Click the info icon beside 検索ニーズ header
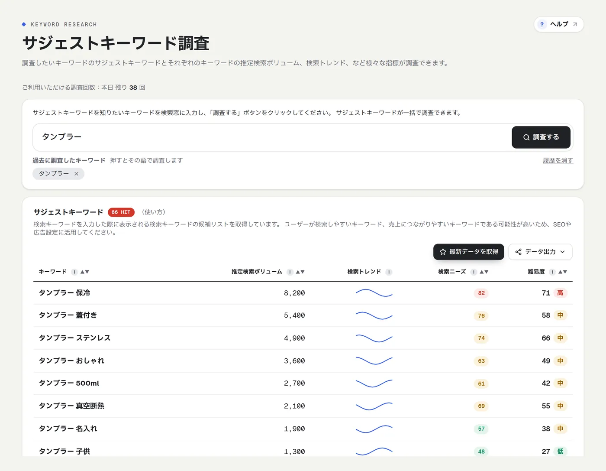The height and width of the screenshot is (471, 606). [474, 272]
